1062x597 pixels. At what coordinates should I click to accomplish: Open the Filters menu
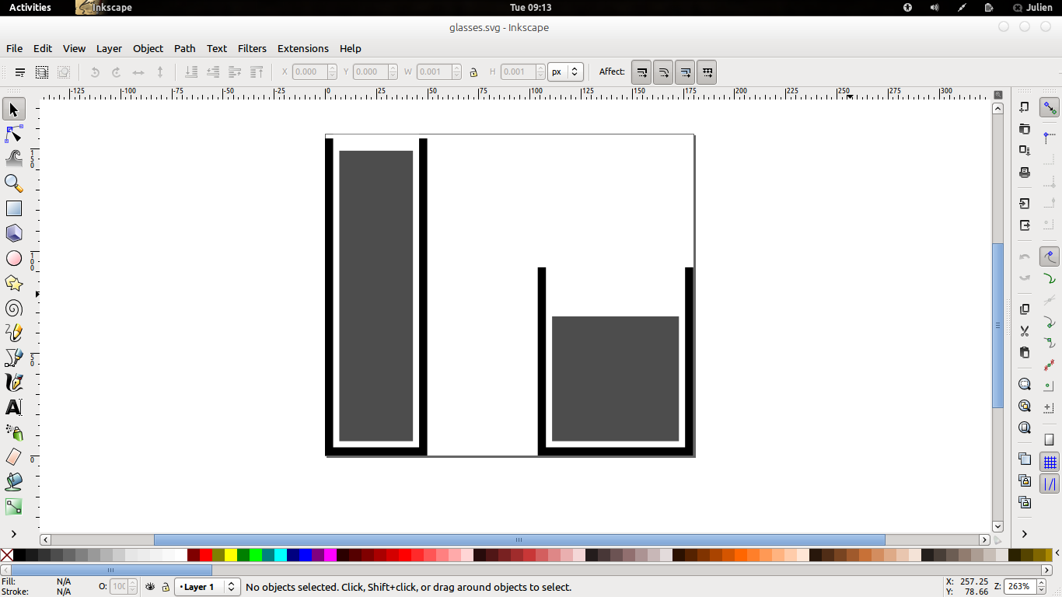click(252, 48)
